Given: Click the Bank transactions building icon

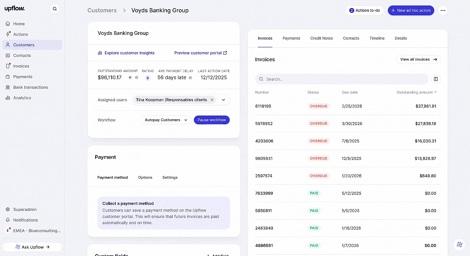Looking at the screenshot, I should pos(8,87).
